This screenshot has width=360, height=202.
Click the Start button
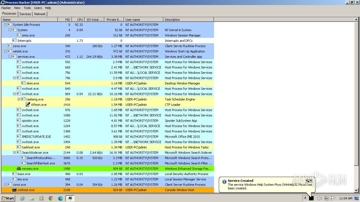8,198
